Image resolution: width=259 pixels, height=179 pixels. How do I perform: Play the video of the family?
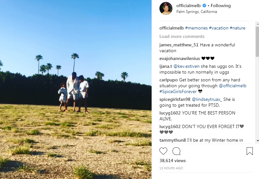76,89
